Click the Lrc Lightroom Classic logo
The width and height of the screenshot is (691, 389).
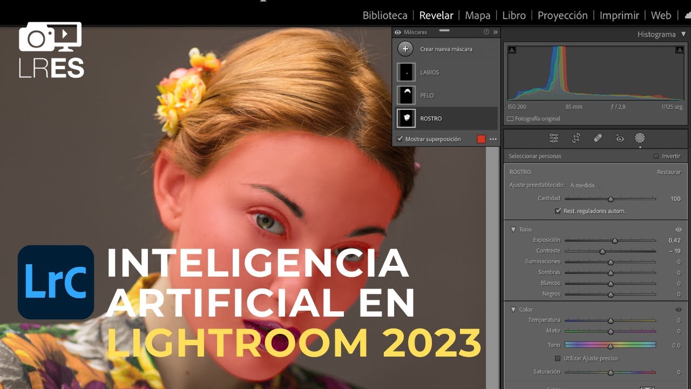tap(56, 281)
